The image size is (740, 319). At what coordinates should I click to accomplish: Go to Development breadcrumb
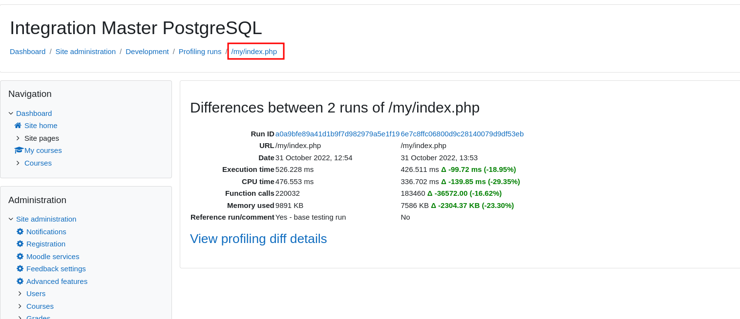click(x=147, y=52)
